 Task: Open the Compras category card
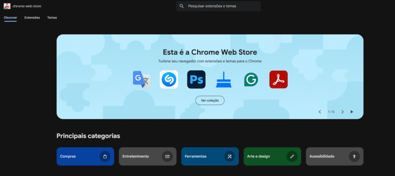tap(85, 156)
